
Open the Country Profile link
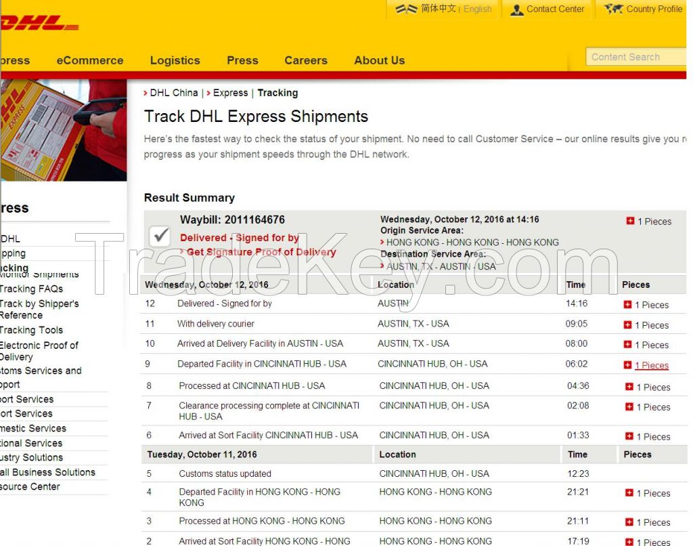[x=654, y=9]
